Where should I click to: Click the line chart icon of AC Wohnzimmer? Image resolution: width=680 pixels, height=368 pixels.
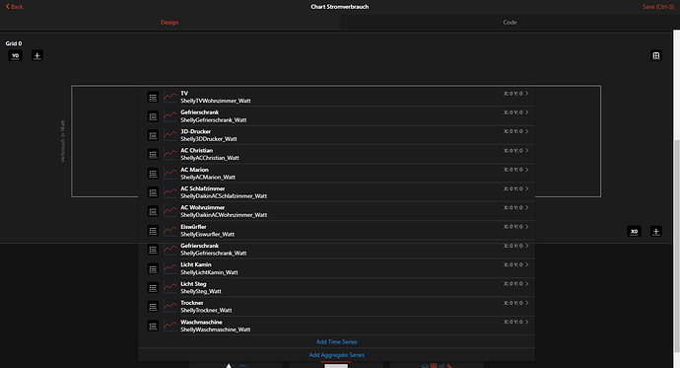pos(170,211)
